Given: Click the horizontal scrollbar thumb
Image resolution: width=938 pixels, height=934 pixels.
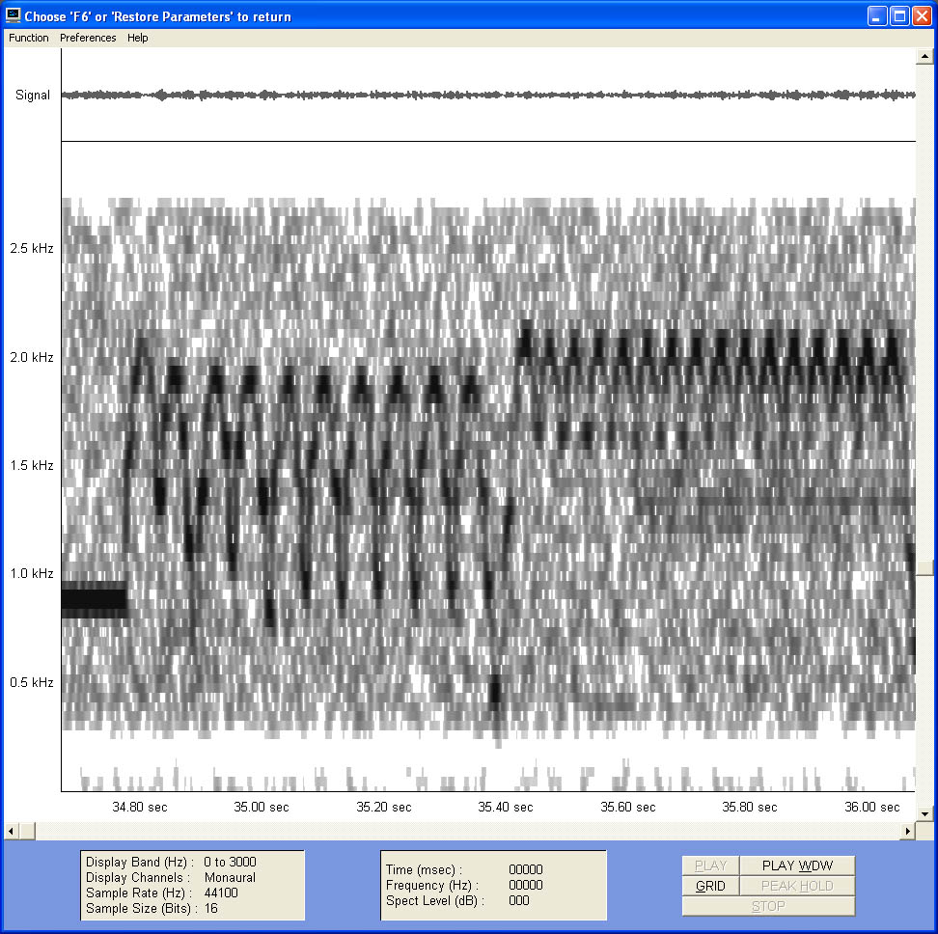Looking at the screenshot, I should click(27, 831).
